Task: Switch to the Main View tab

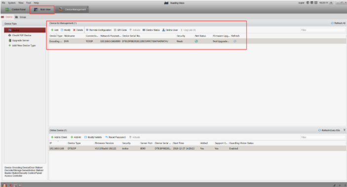Action: (42, 9)
